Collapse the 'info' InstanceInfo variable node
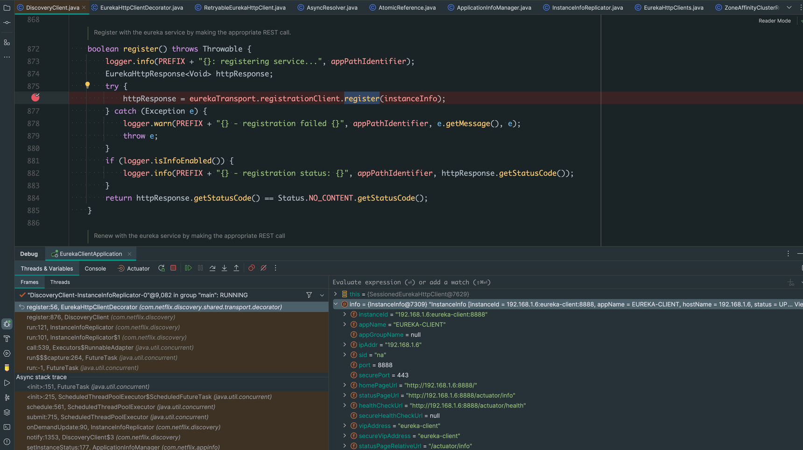This screenshot has width=803, height=450. 335,305
